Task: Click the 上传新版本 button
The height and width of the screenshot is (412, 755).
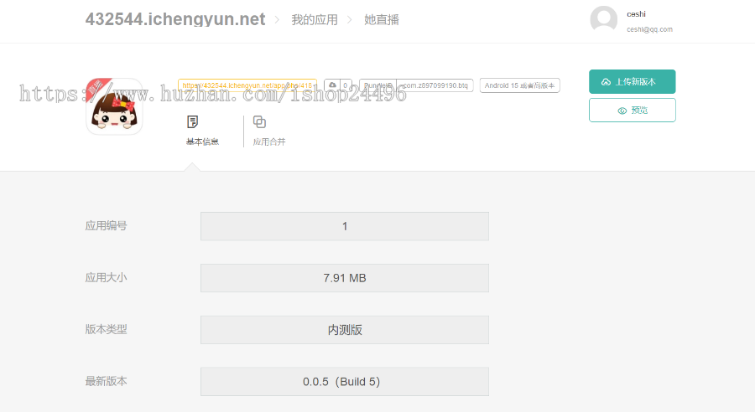Action: coord(633,82)
